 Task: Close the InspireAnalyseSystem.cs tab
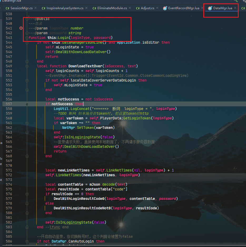(x=87, y=8)
